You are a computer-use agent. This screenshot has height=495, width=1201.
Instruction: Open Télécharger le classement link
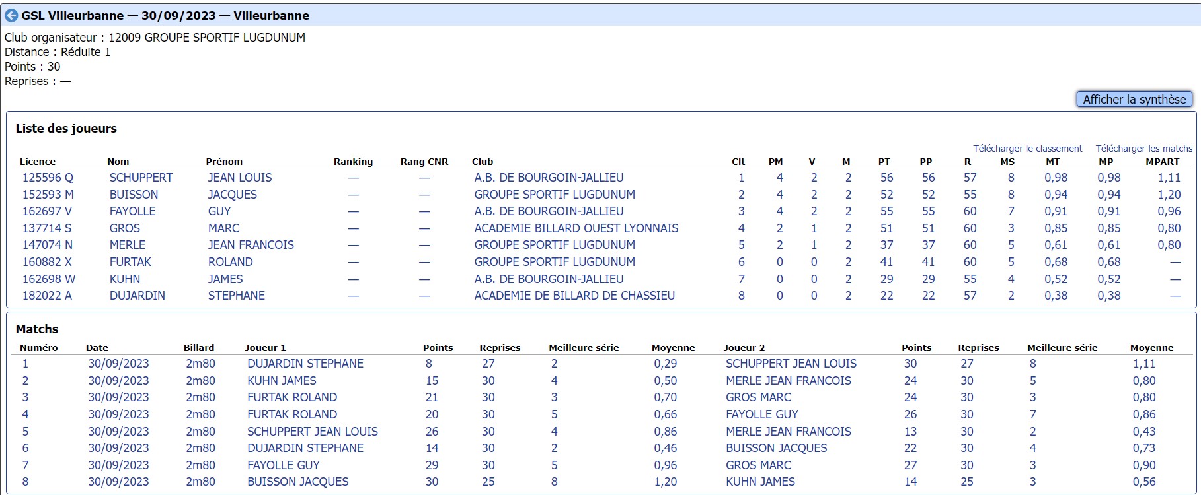pos(1028,148)
